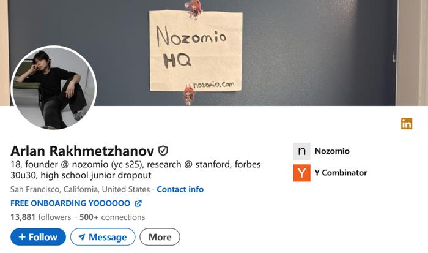Click the paper plane icon in Message
This screenshot has height=253, width=428.
tap(81, 237)
